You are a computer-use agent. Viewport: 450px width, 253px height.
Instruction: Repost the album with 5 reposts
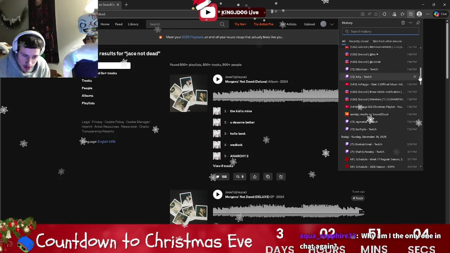(240, 177)
